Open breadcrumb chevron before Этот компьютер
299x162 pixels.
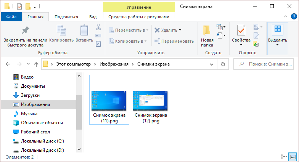52,64
